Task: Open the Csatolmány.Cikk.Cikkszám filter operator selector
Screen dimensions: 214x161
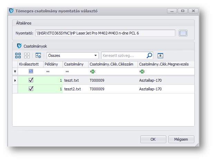Action: (93, 71)
